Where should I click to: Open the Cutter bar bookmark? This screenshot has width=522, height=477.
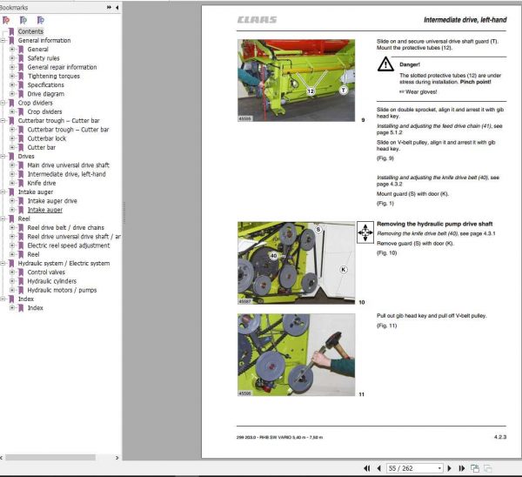41,147
